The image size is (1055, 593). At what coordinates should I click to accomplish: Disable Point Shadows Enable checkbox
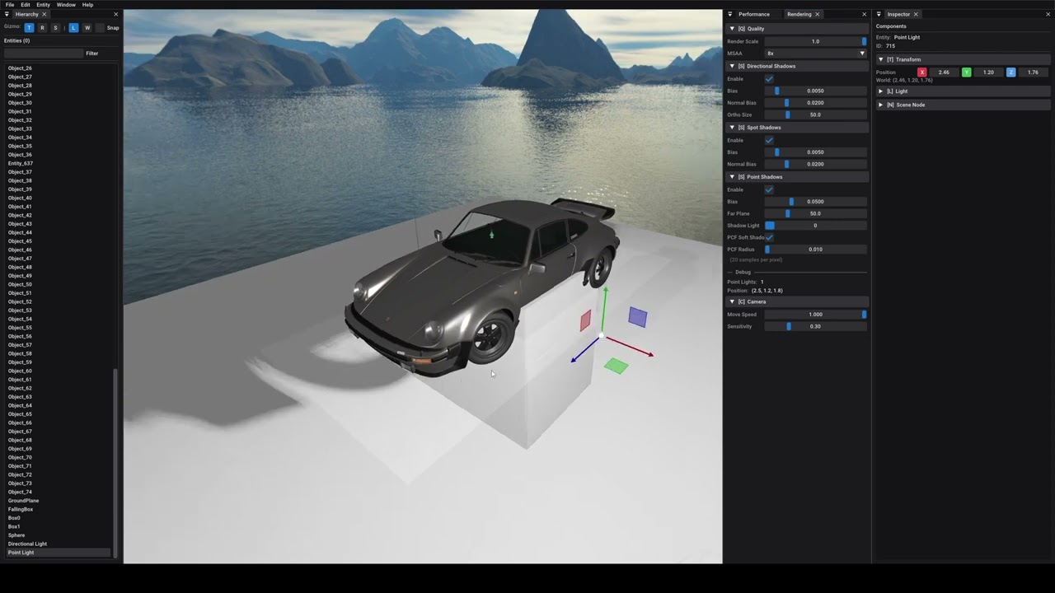[769, 189]
